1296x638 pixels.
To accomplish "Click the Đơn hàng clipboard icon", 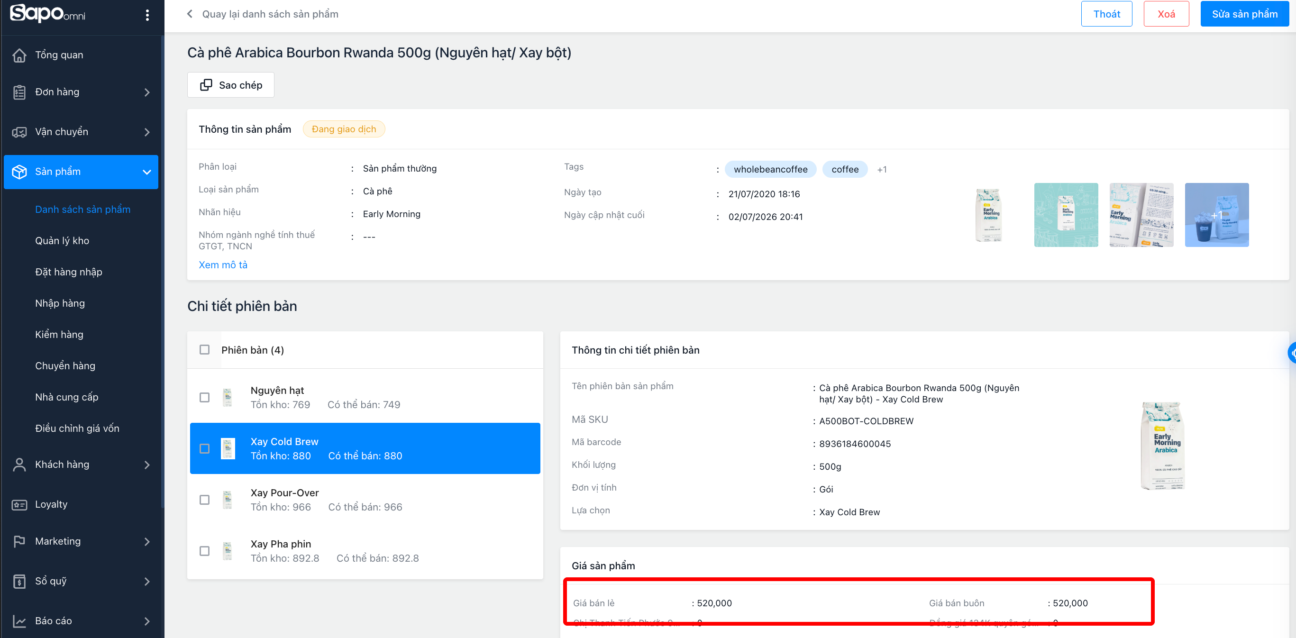I will pos(19,92).
